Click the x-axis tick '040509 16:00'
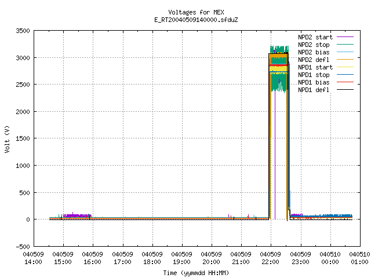This screenshot has height=278, width=371. pyautogui.click(x=93, y=258)
